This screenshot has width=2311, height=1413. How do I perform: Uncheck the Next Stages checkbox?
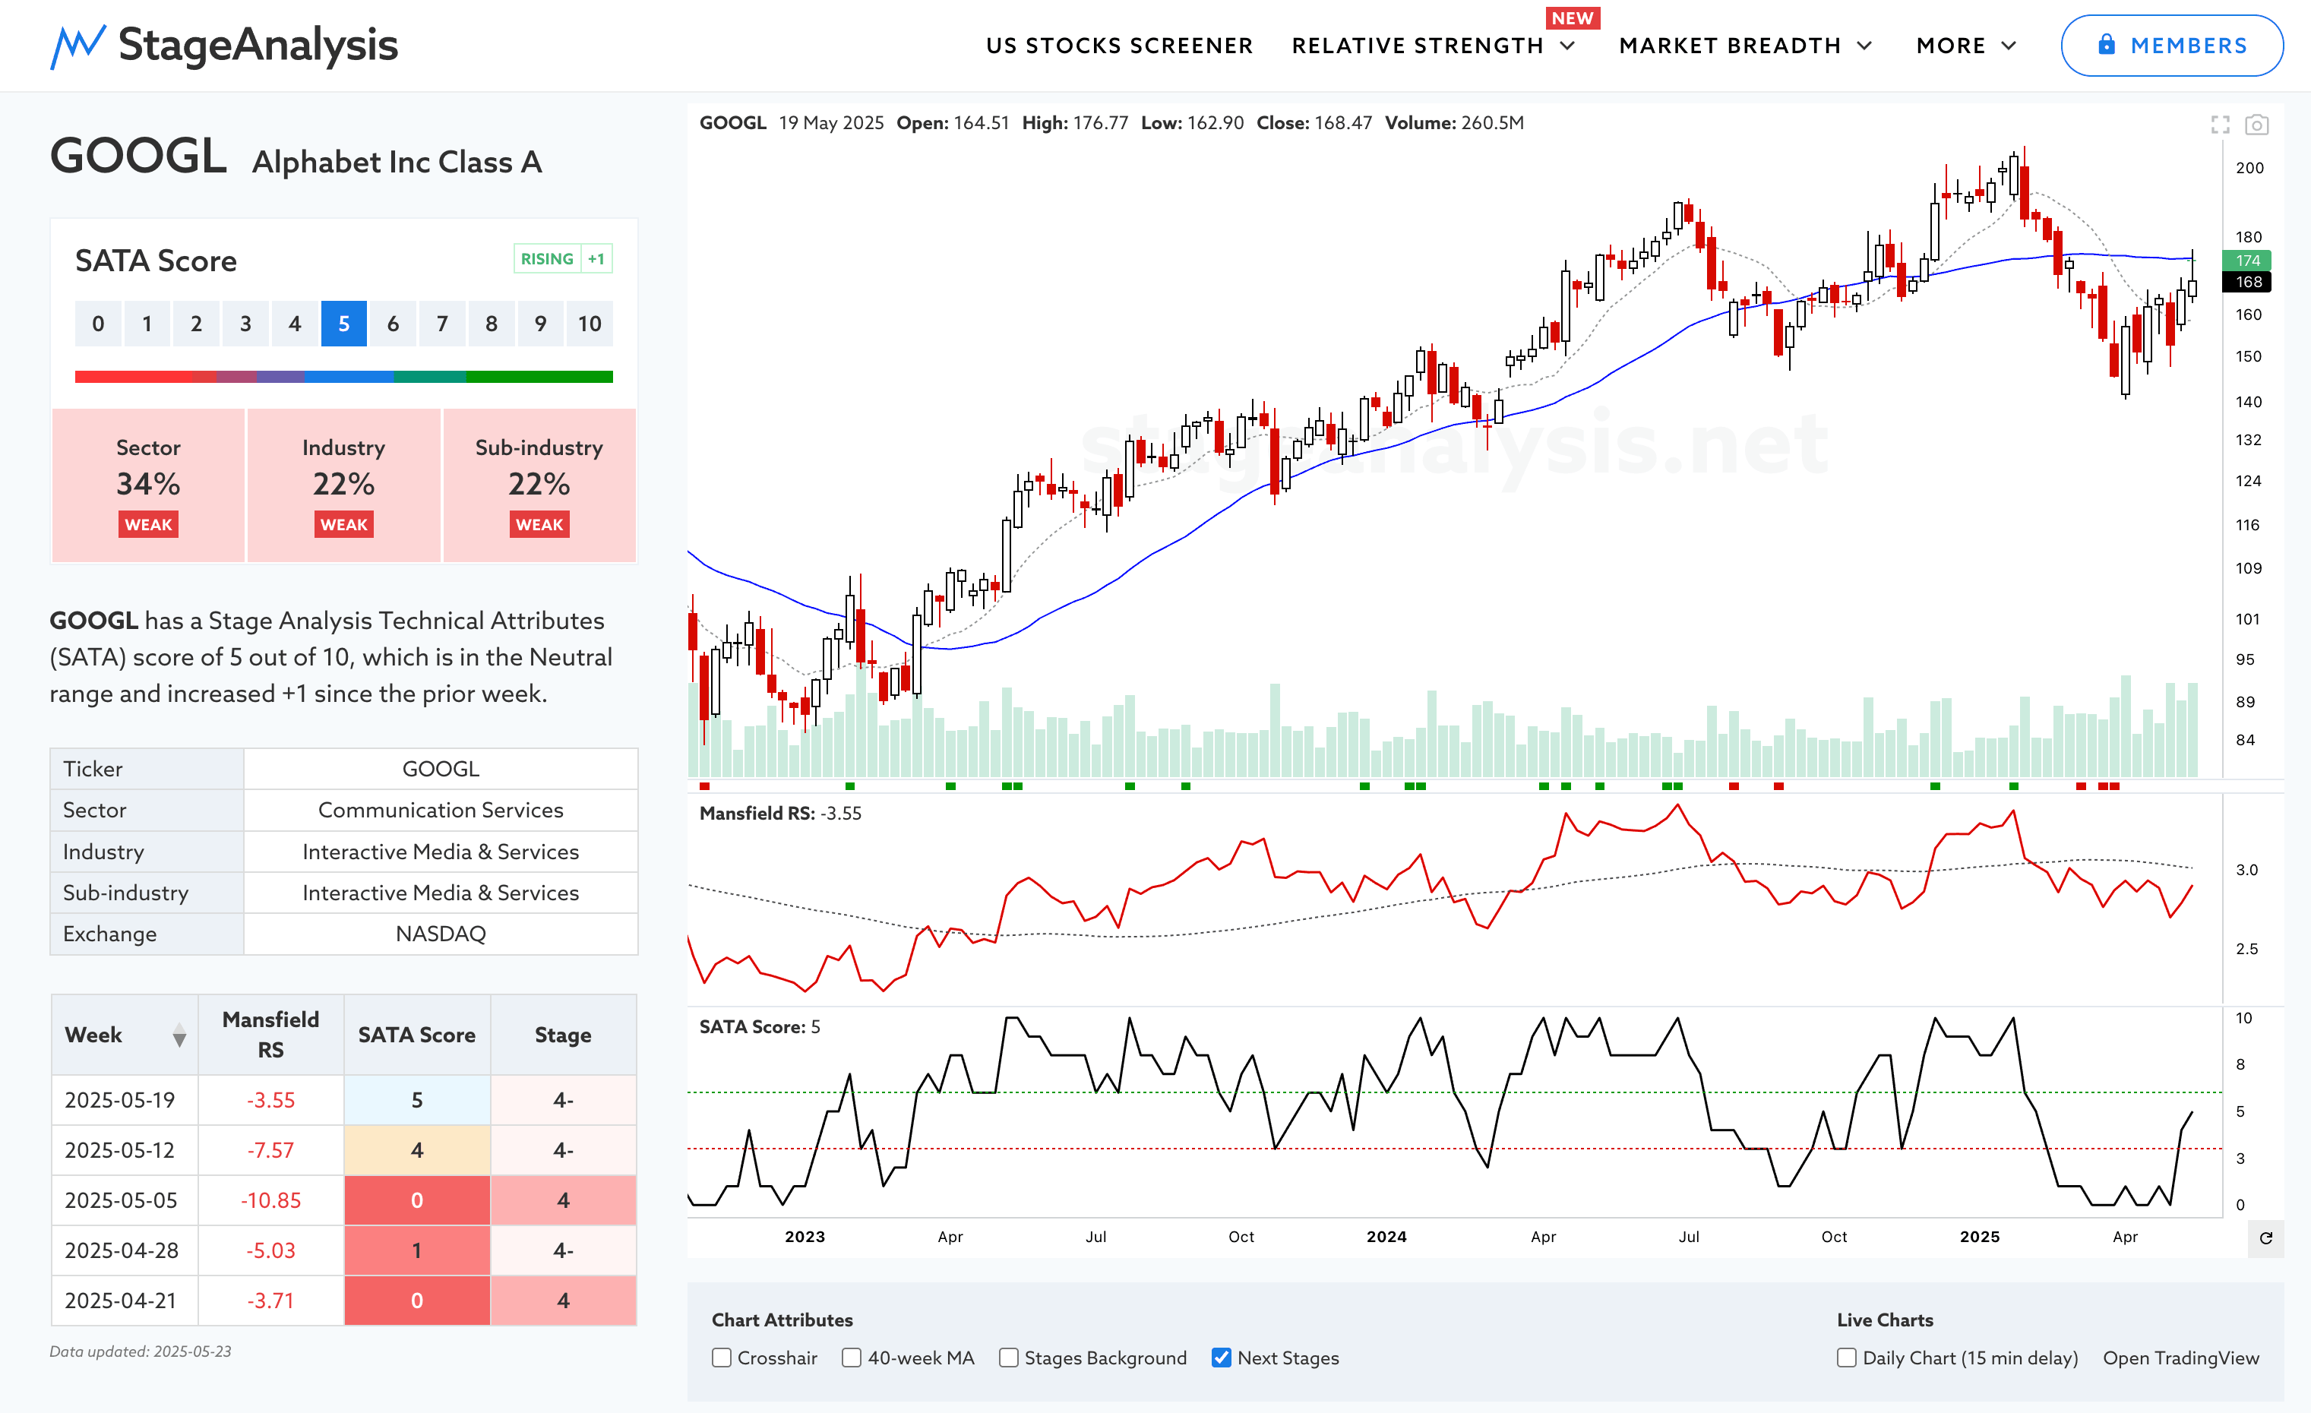(x=1221, y=1358)
